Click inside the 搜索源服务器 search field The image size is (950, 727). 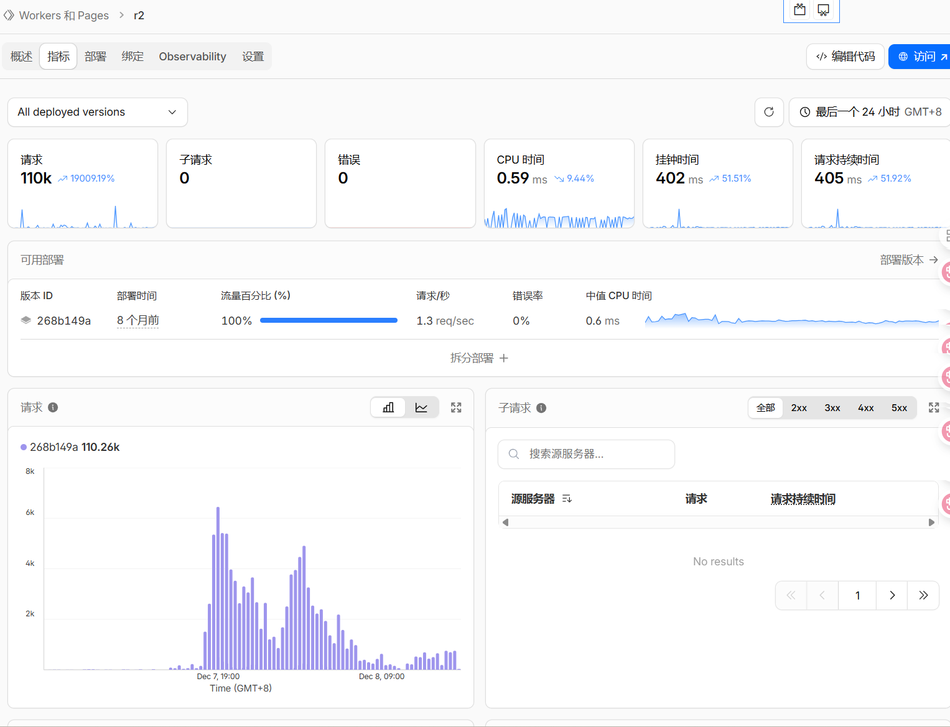click(591, 454)
